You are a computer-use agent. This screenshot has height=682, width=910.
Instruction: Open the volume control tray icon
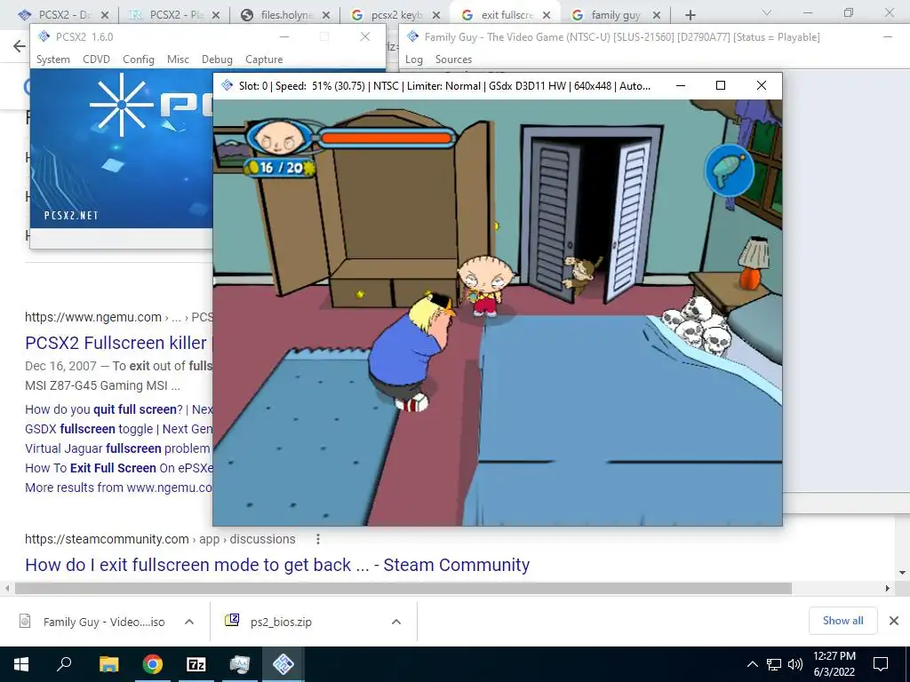(x=795, y=664)
